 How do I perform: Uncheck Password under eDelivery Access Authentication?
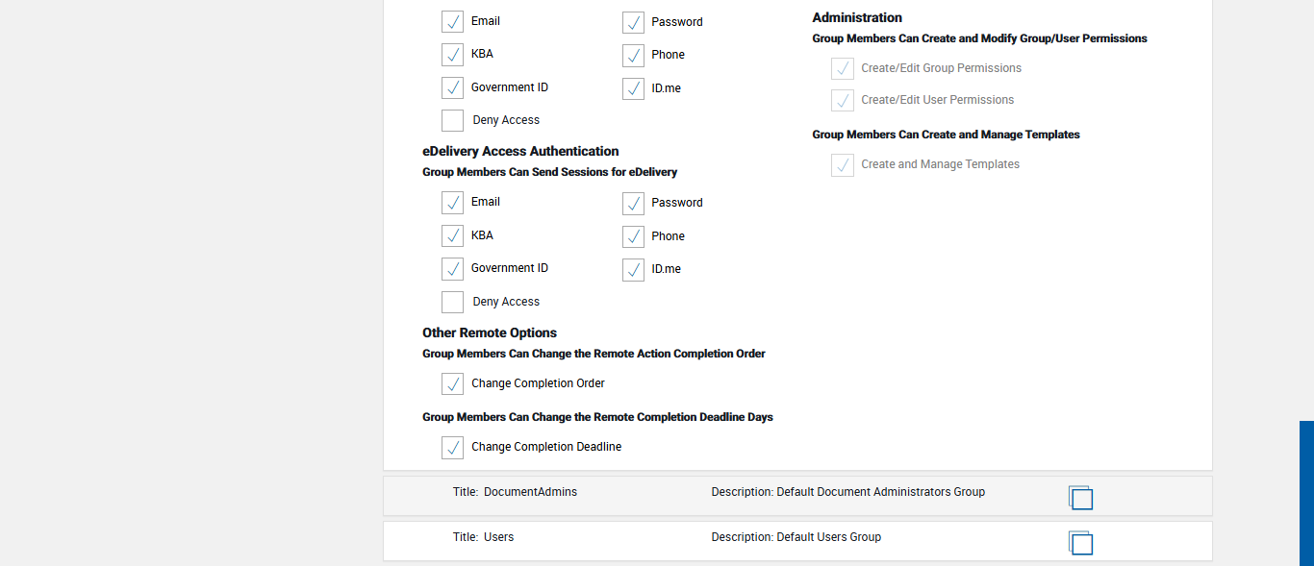[x=633, y=204]
